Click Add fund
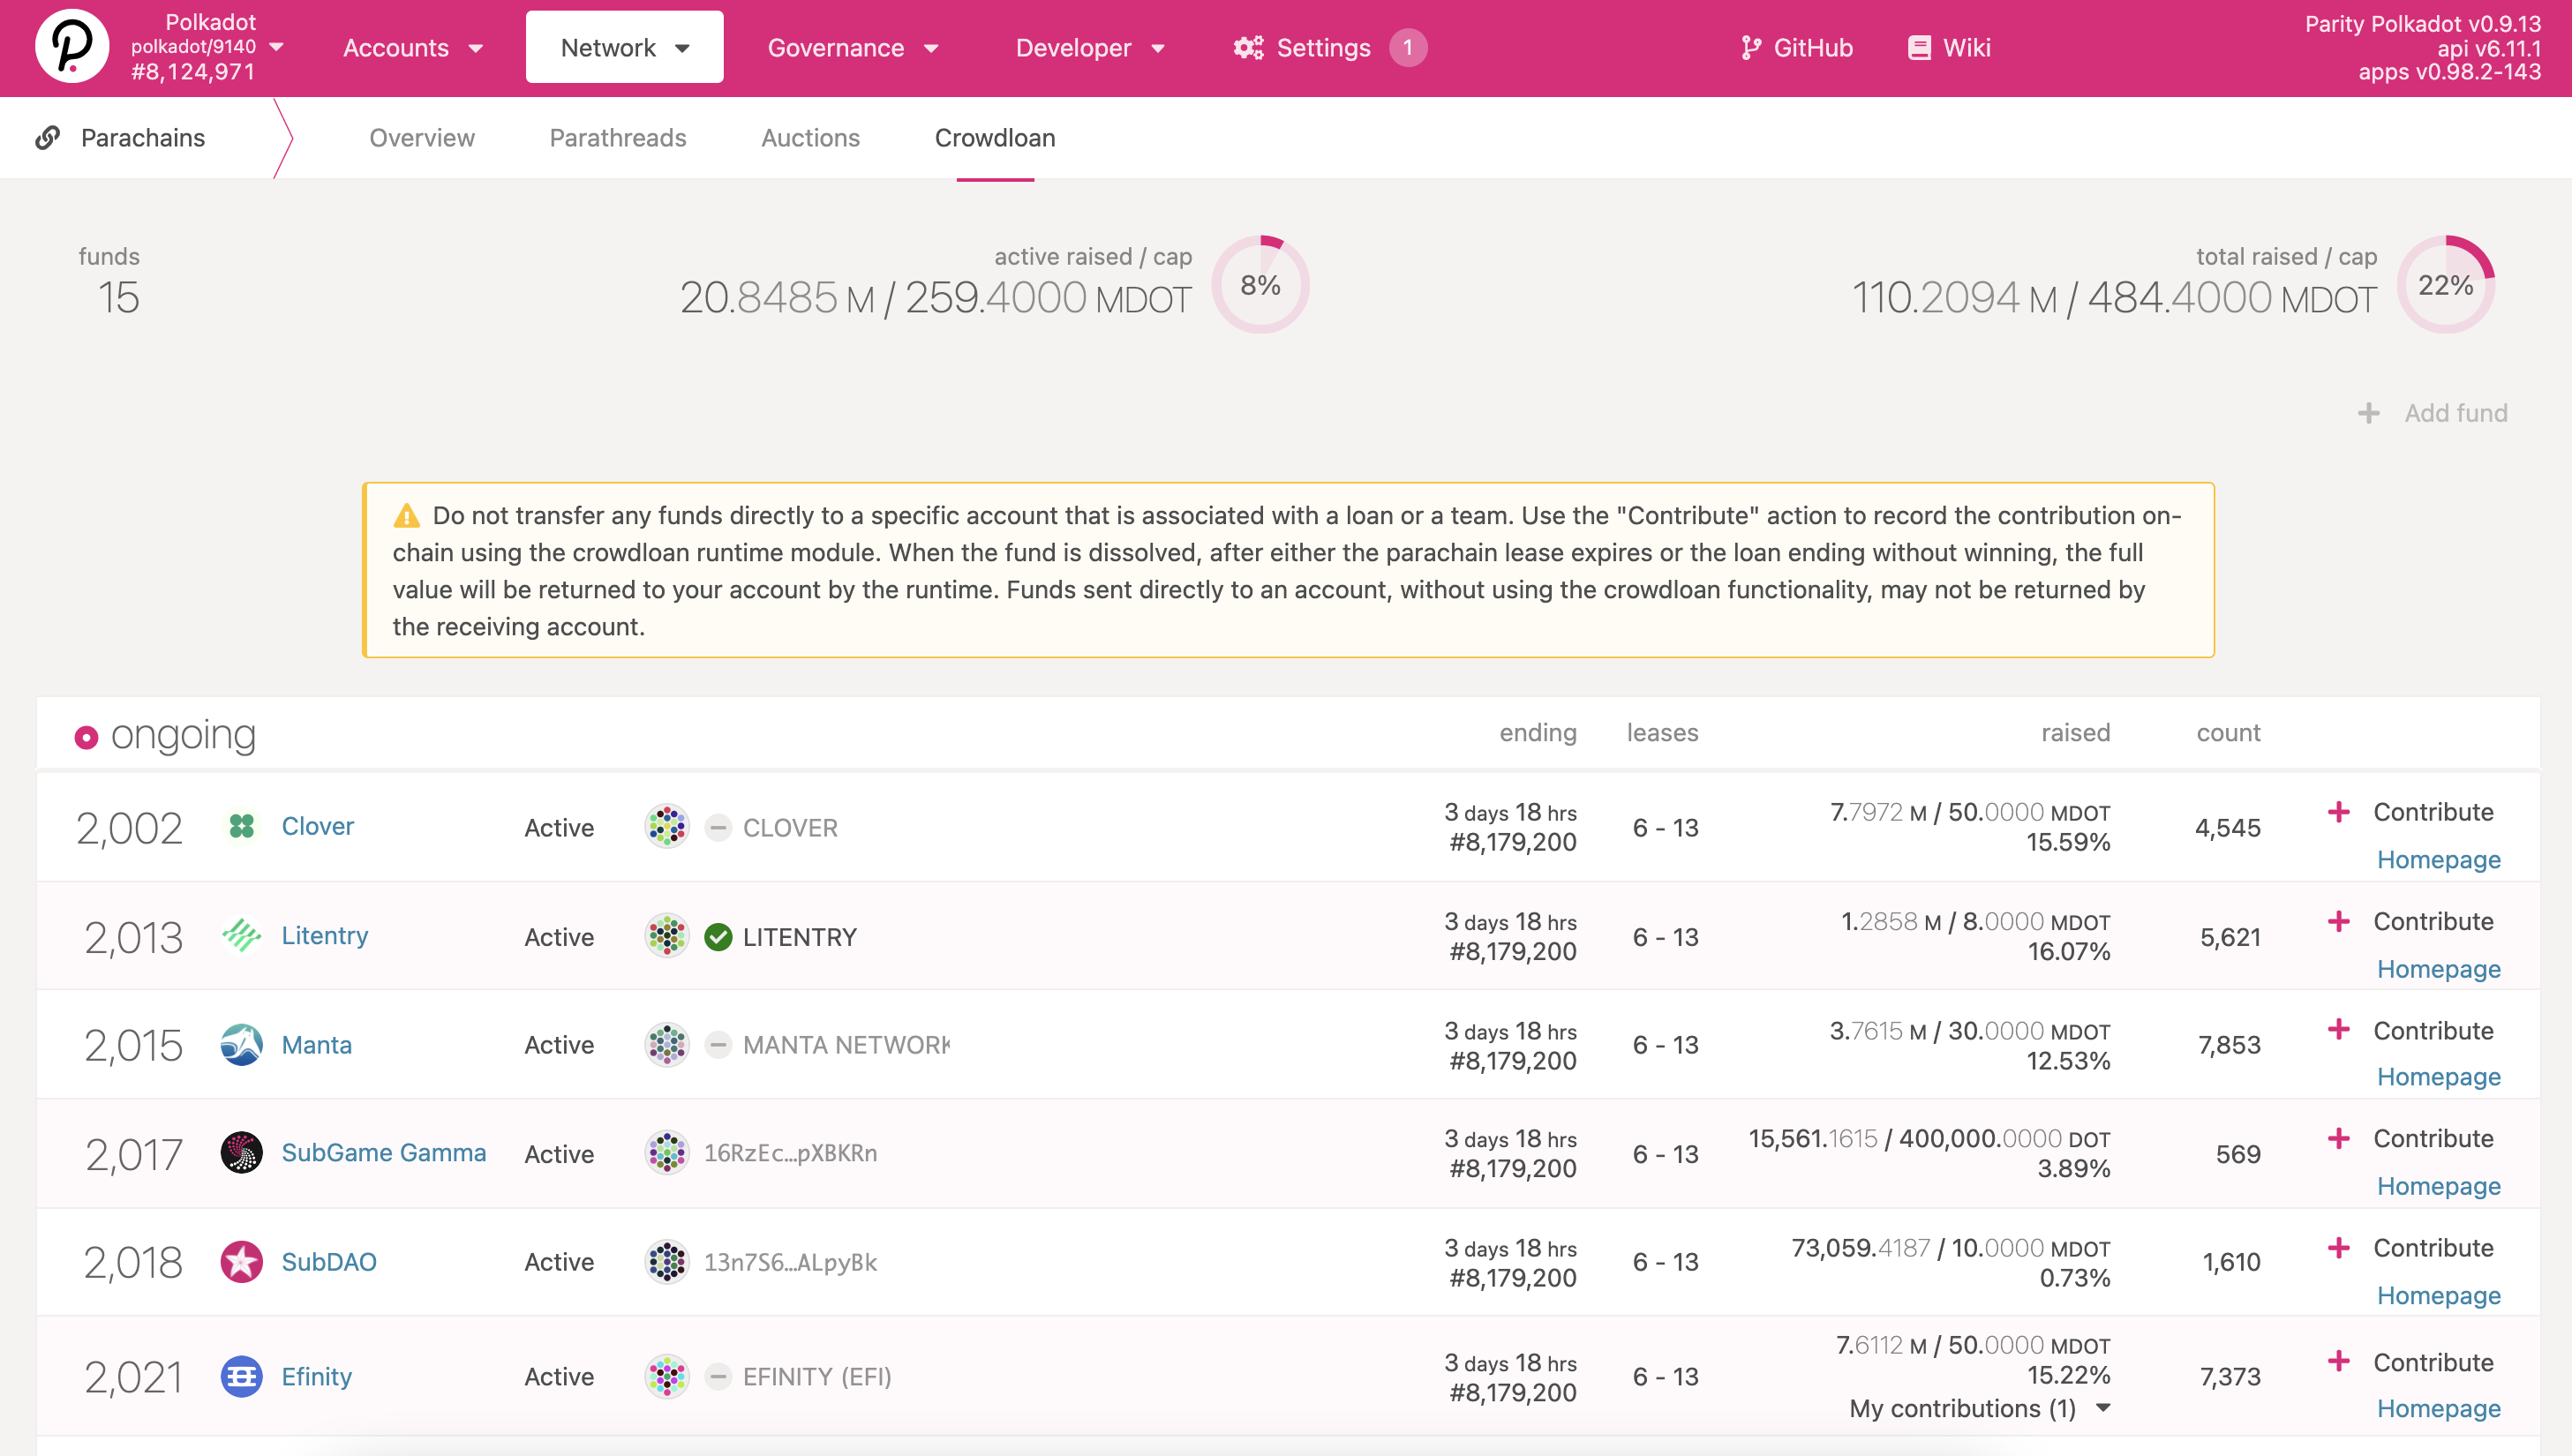Image resolution: width=2572 pixels, height=1456 pixels. (2434, 412)
